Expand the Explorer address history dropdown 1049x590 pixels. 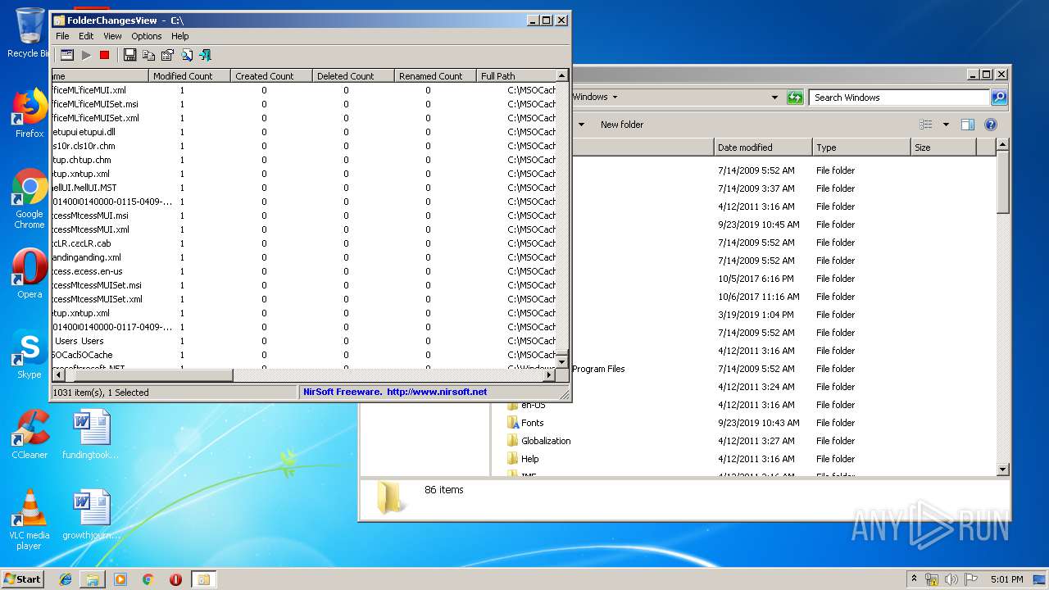pyautogui.click(x=774, y=98)
